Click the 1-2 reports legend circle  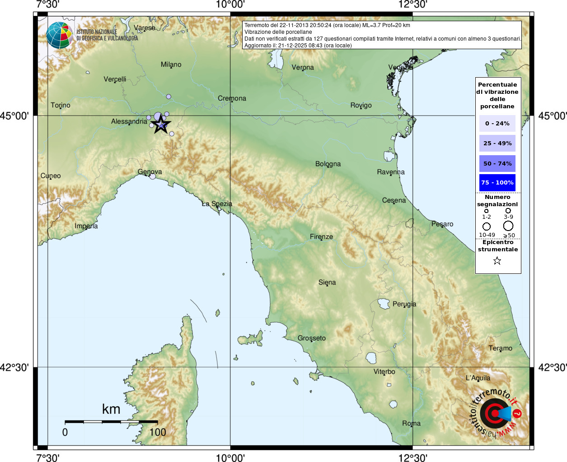point(486,211)
